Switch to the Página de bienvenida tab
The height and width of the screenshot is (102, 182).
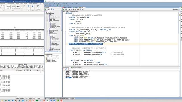tap(68, 8)
